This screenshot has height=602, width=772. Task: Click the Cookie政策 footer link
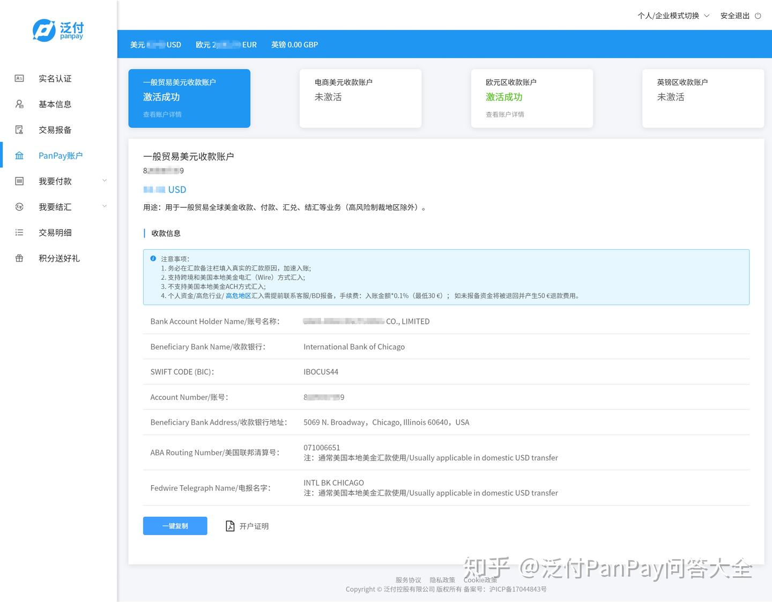480,579
